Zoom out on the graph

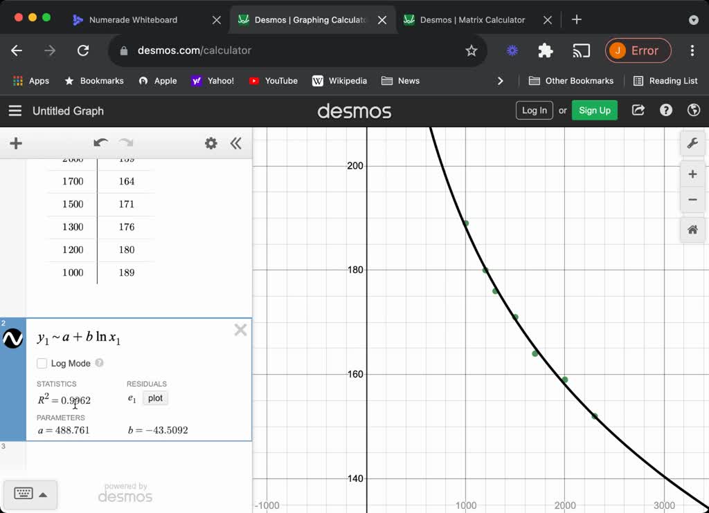tap(692, 200)
